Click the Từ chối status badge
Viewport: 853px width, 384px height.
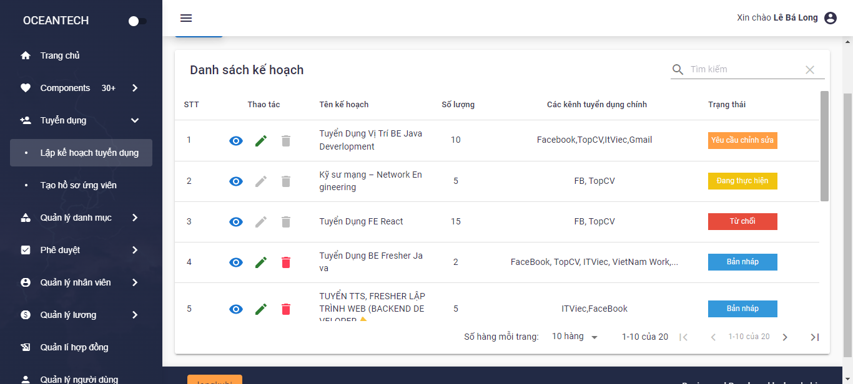pyautogui.click(x=742, y=221)
